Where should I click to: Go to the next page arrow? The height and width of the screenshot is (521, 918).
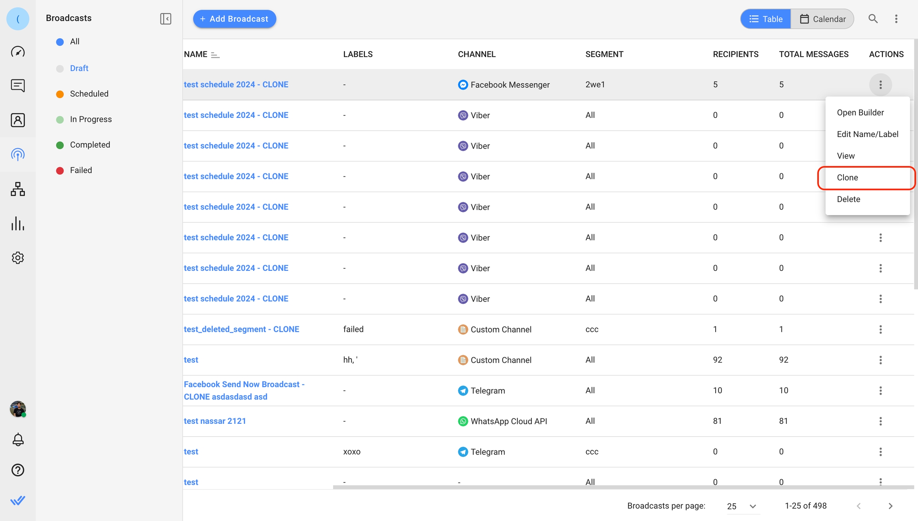point(890,506)
